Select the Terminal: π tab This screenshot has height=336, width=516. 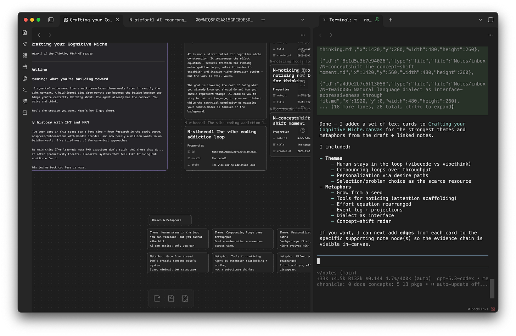tap(350, 20)
